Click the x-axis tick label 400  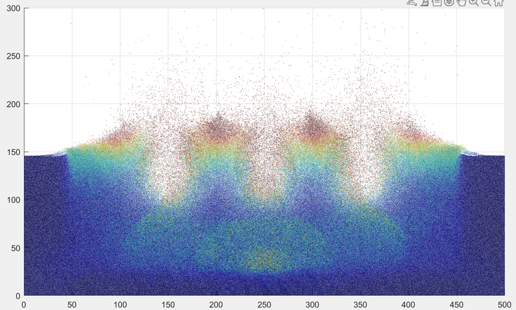click(x=408, y=305)
